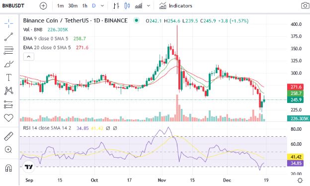Image resolution: width=310 pixels, height=186 pixels.
Task: Click the RSI 14 close legend
Action: [x=47, y=128]
